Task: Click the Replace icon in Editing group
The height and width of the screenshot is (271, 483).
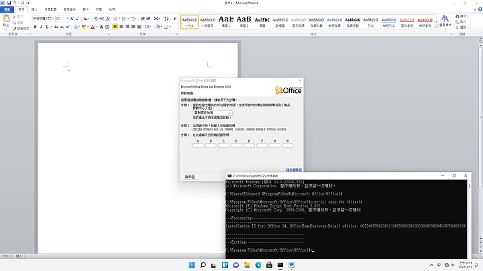Action: (x=458, y=22)
